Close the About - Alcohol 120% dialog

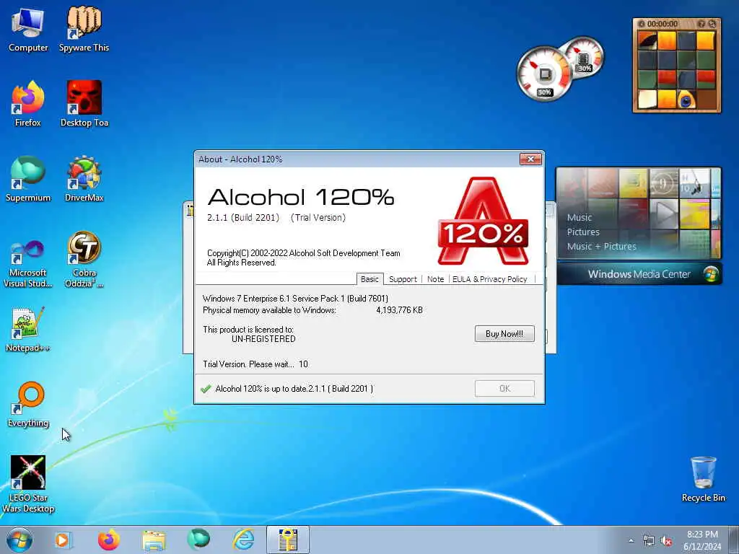[530, 159]
